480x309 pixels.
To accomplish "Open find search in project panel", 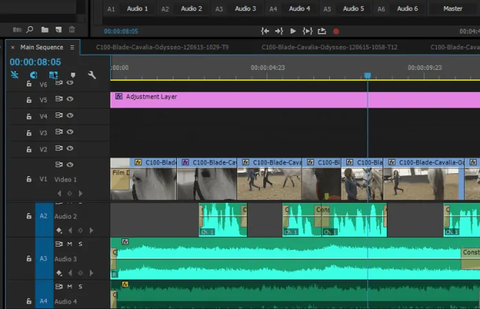I will tap(29, 29).
